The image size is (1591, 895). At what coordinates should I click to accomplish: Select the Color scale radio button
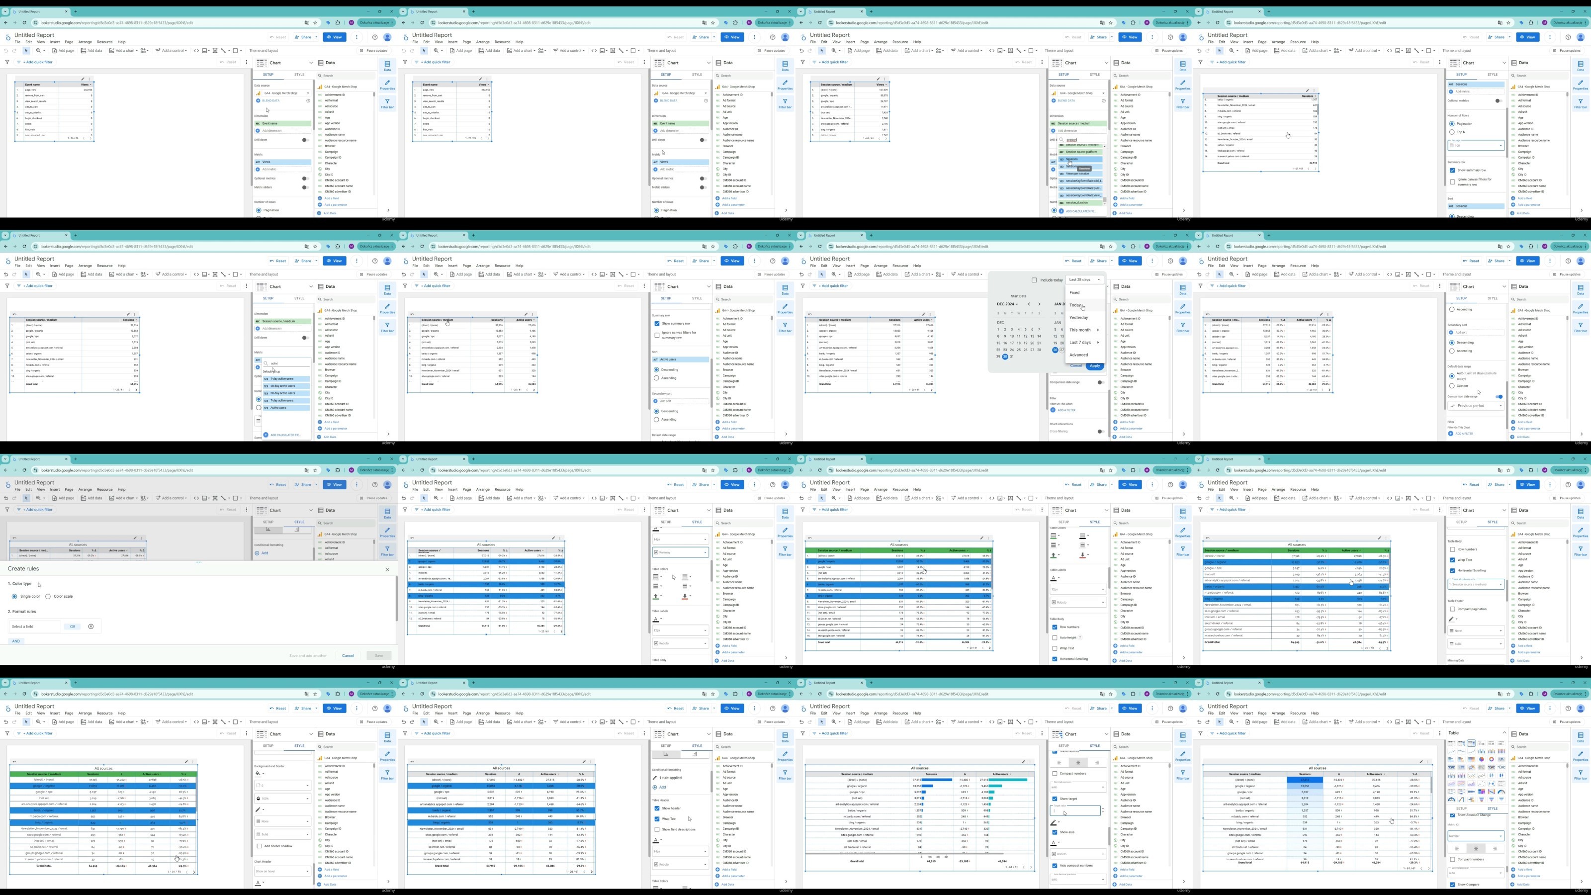pos(48,597)
